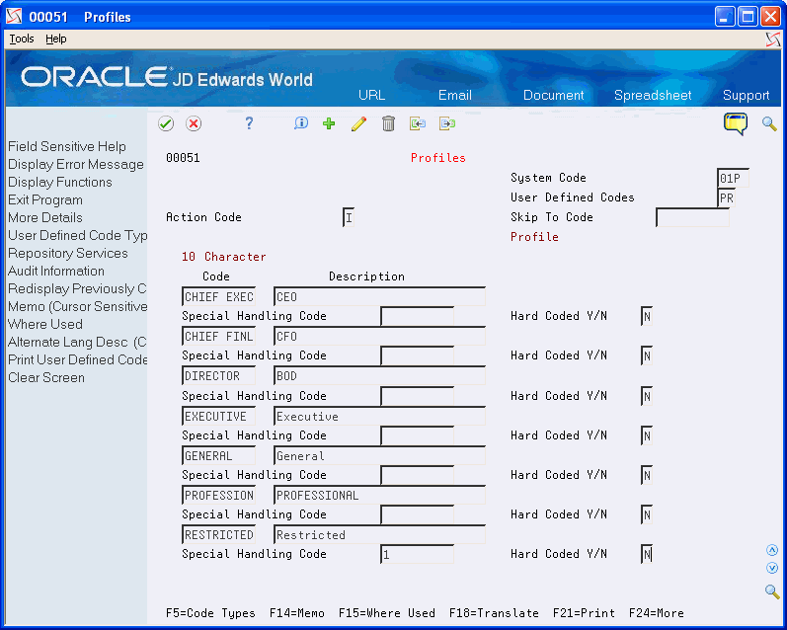Click the URL banner link
787x630 pixels.
click(x=372, y=95)
